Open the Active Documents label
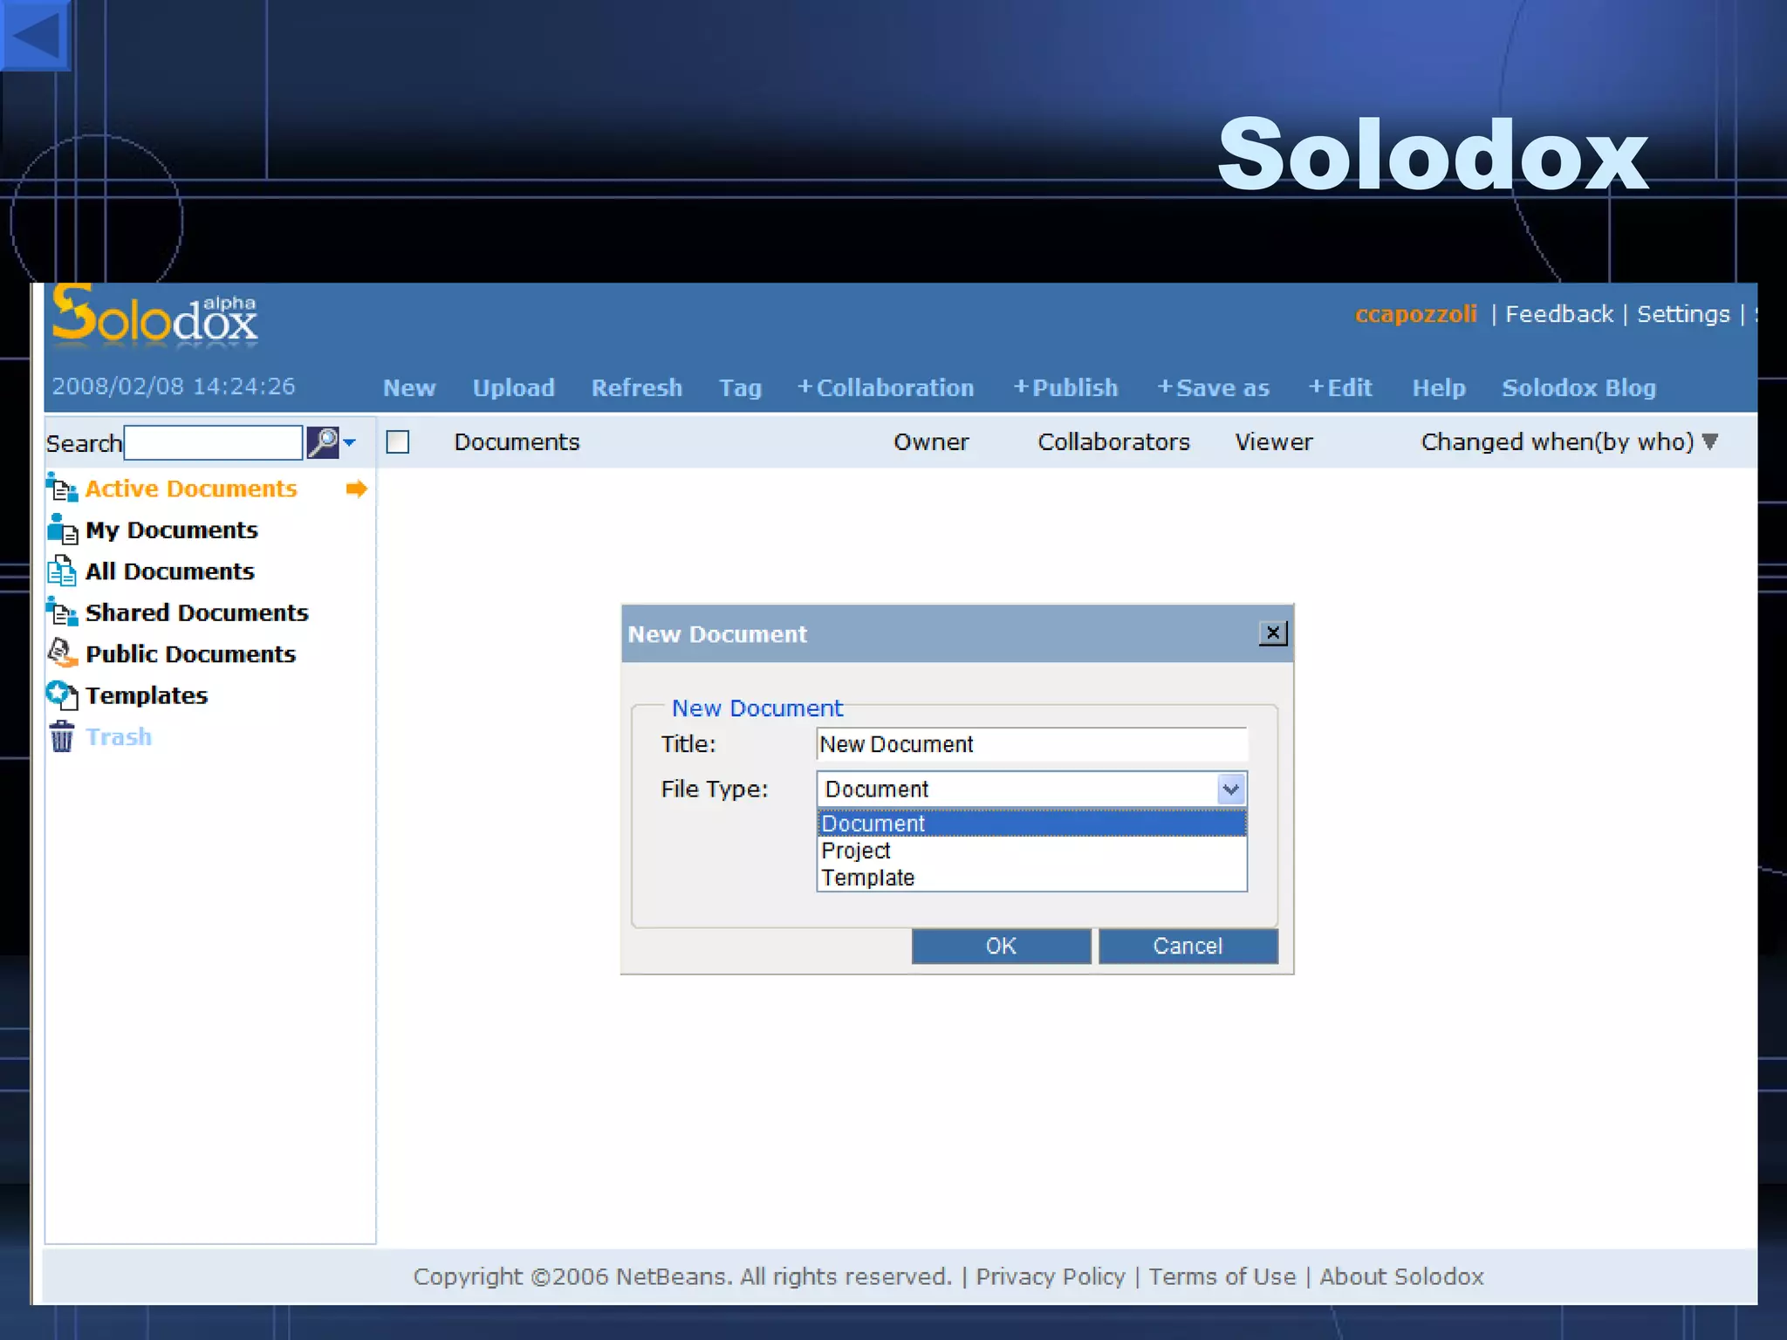 191,489
